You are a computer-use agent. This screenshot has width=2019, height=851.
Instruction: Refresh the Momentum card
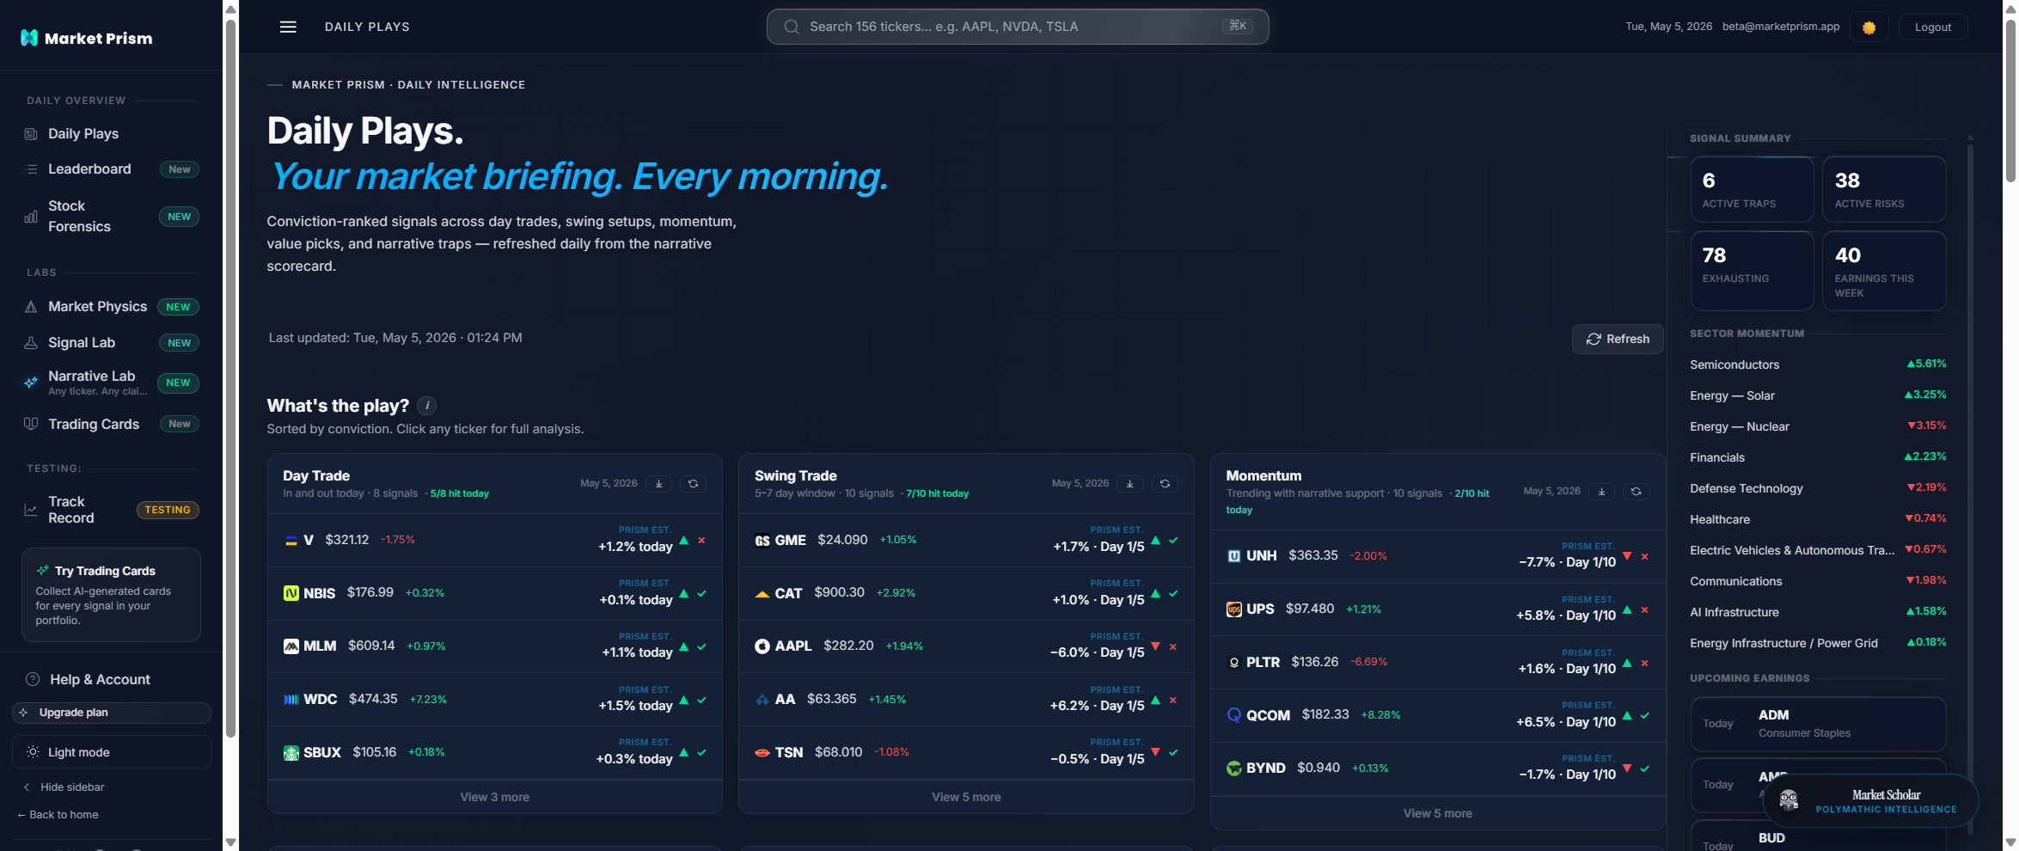(x=1636, y=492)
